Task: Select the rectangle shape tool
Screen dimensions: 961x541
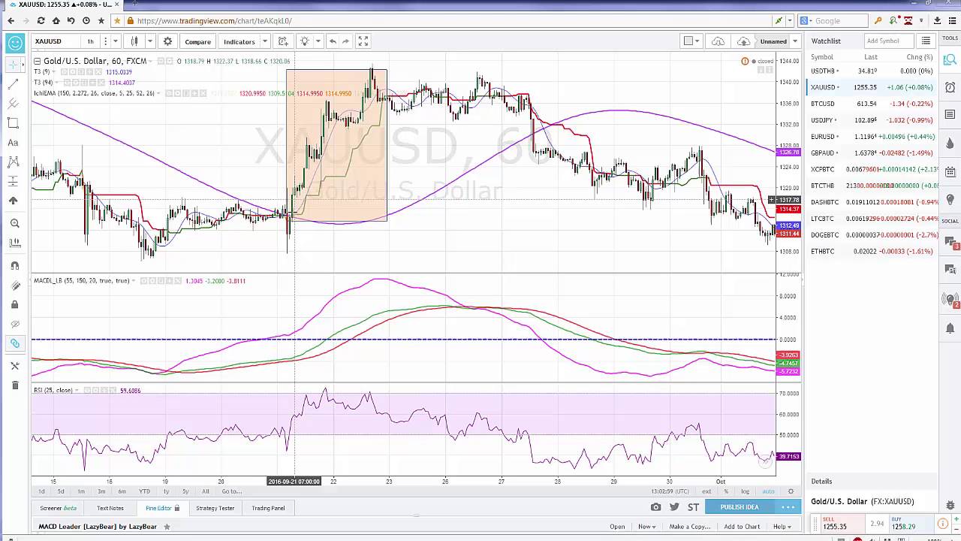Action: [14, 123]
